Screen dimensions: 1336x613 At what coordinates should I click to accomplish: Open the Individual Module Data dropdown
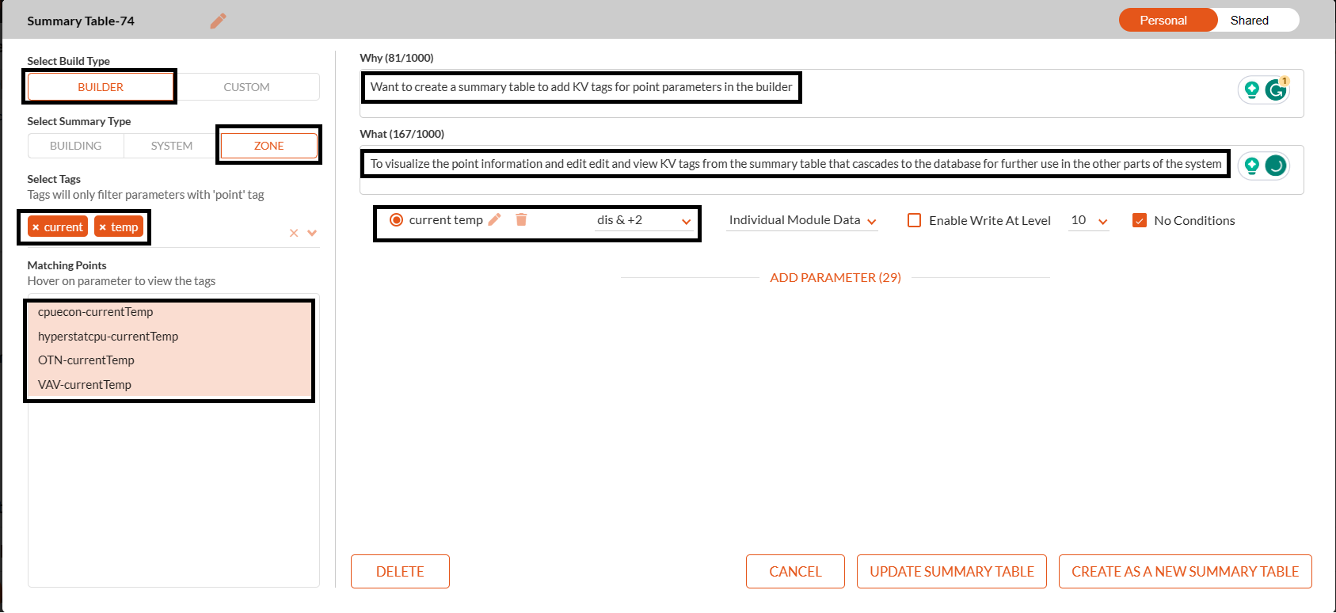[x=802, y=220]
